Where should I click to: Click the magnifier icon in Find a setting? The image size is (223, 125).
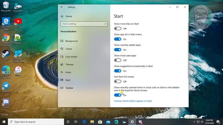pyautogui.click(x=105, y=24)
